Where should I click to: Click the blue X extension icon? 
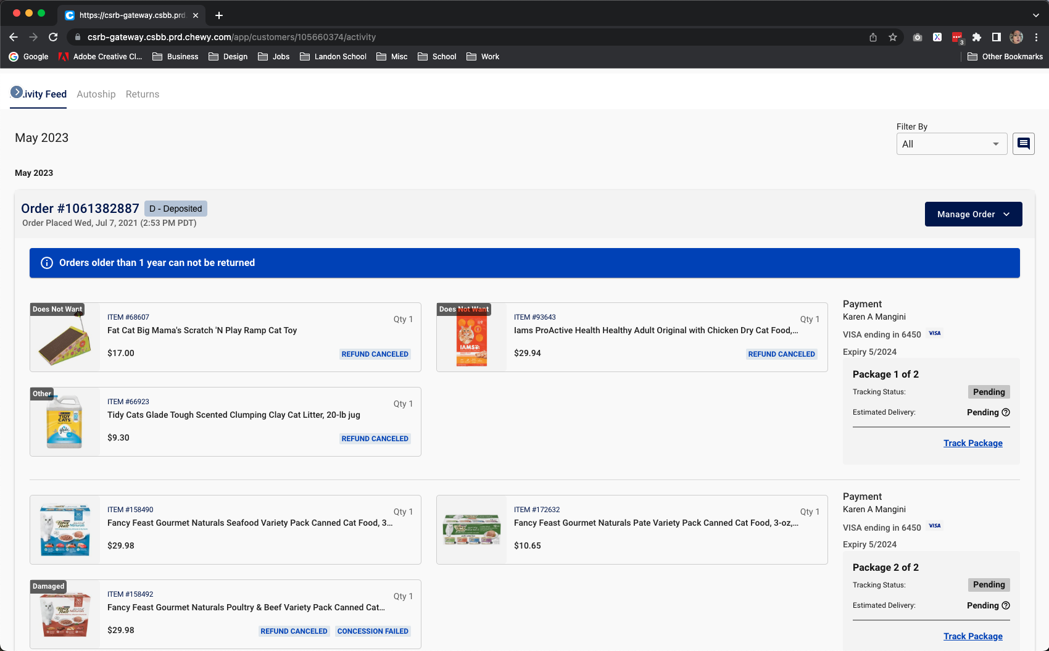tap(937, 37)
